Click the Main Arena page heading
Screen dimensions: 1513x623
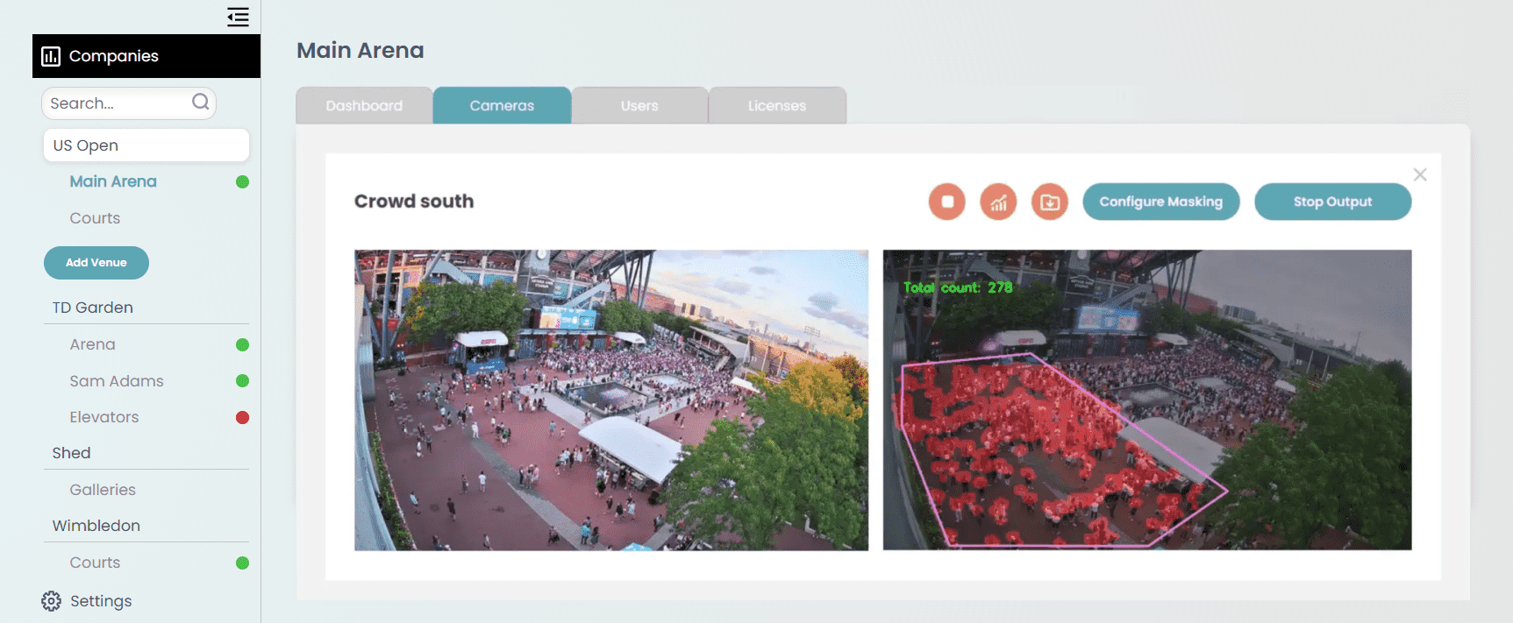(x=360, y=50)
